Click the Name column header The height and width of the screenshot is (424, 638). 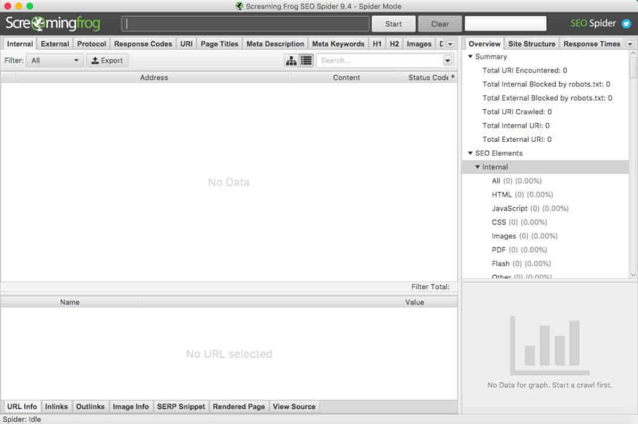point(70,302)
